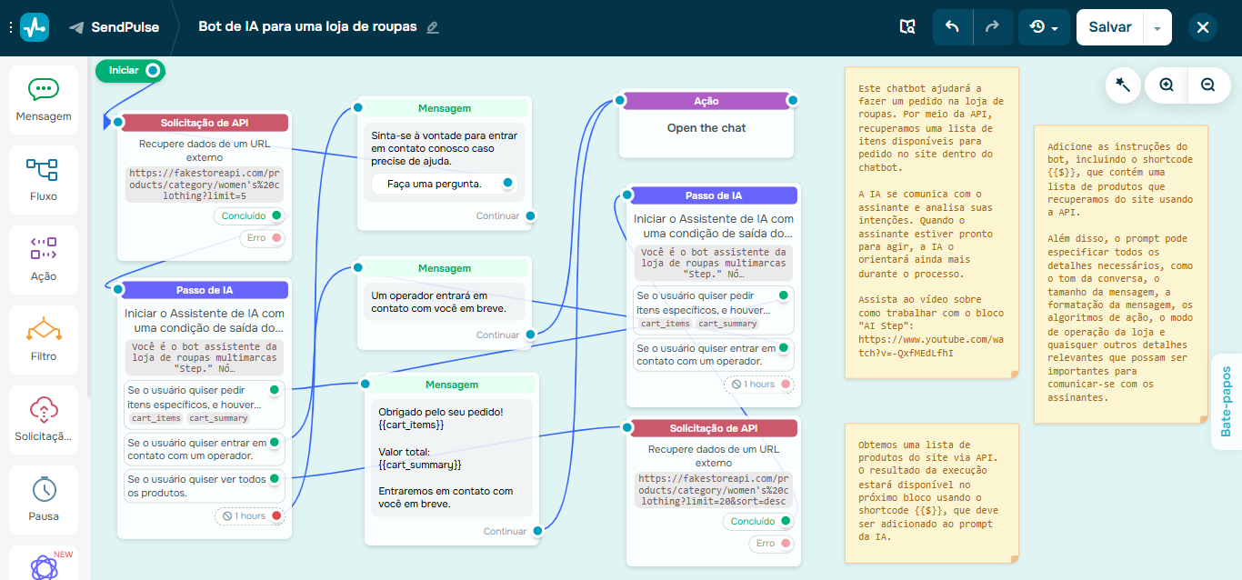Click the cart_summary tag in right Passo de IA

727,324
